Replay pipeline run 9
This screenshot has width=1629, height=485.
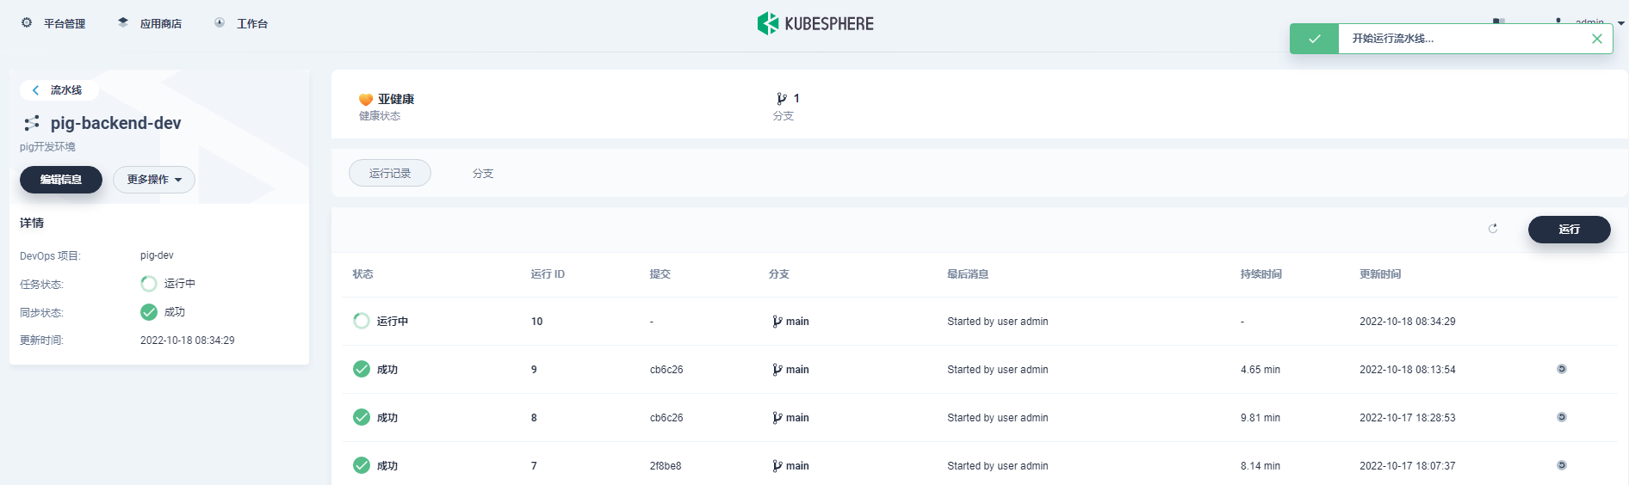1561,369
